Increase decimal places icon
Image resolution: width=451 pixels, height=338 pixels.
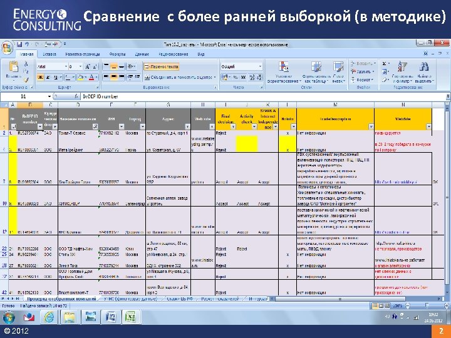click(x=252, y=77)
